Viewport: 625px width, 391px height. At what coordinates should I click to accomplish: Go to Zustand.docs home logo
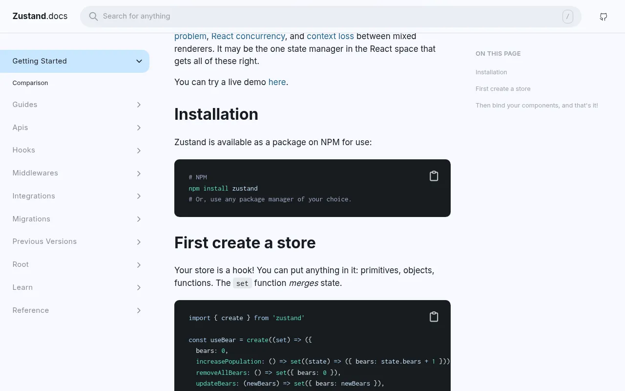coord(40,16)
